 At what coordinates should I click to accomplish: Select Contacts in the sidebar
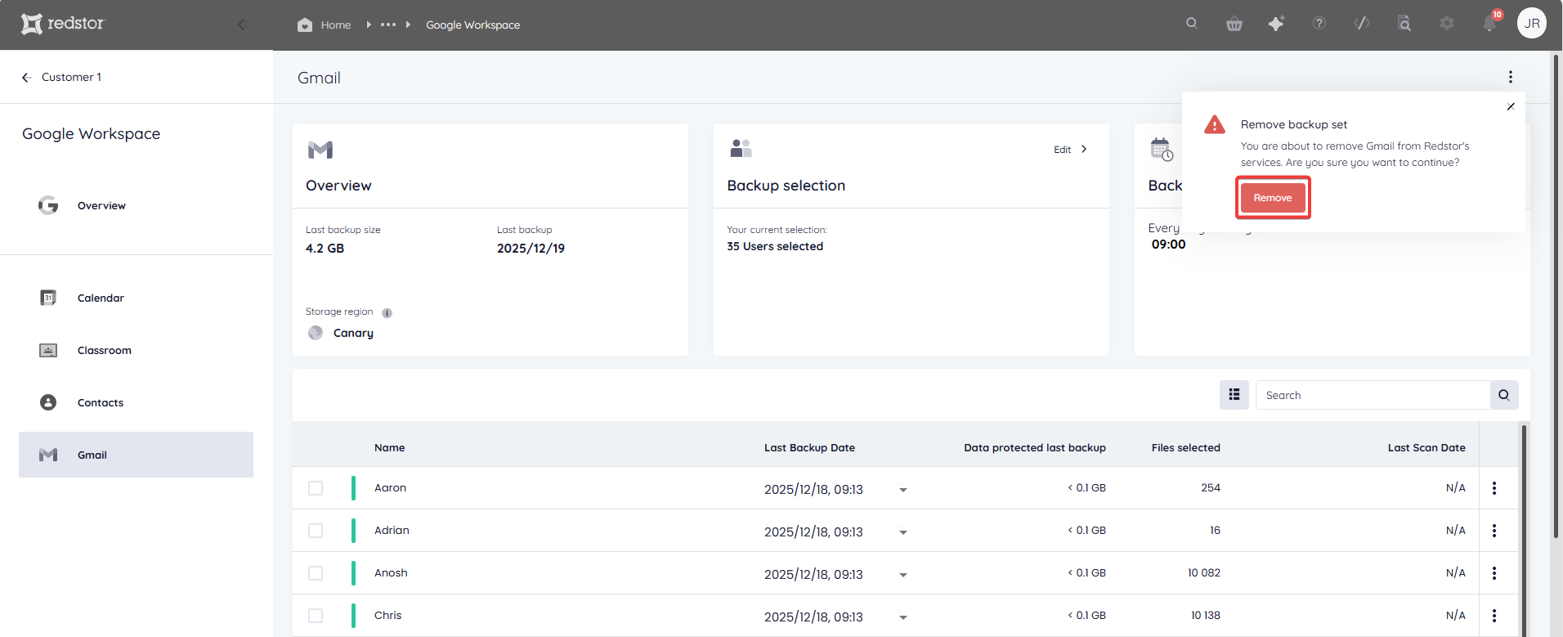point(136,402)
